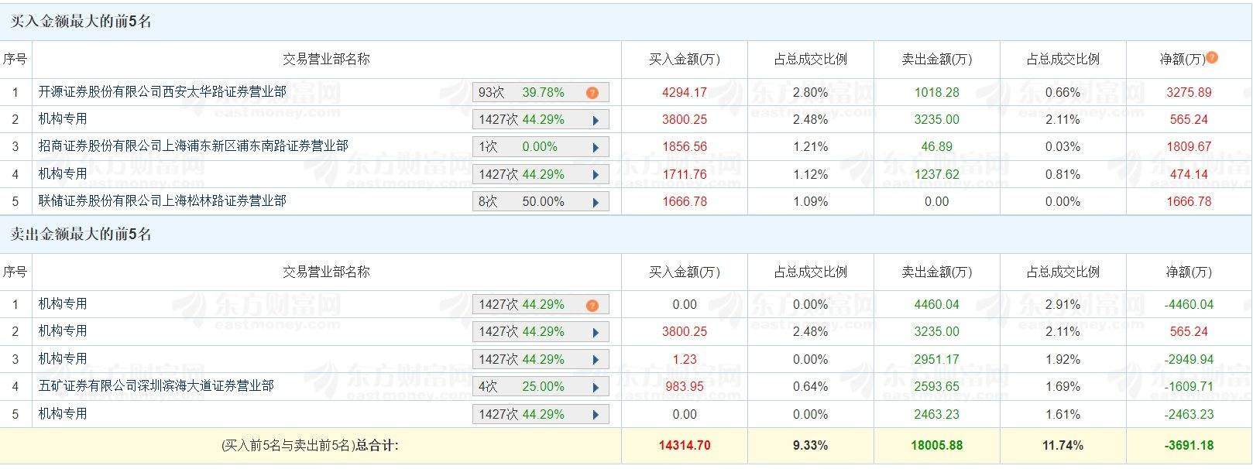Click the arrow icon in the row with net 474.14
Screen dimensions: 1253x469
[596, 175]
